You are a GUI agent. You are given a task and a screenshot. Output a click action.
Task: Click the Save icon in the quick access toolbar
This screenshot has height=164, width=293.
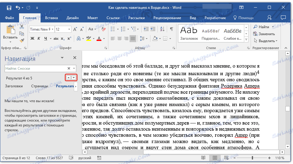(x=9, y=8)
